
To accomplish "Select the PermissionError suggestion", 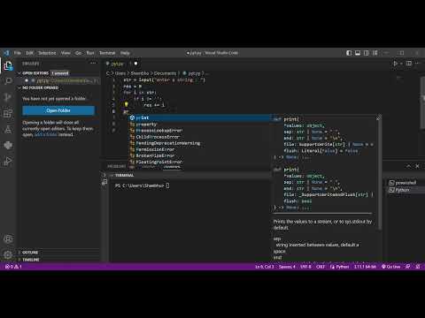I will coord(199,149).
